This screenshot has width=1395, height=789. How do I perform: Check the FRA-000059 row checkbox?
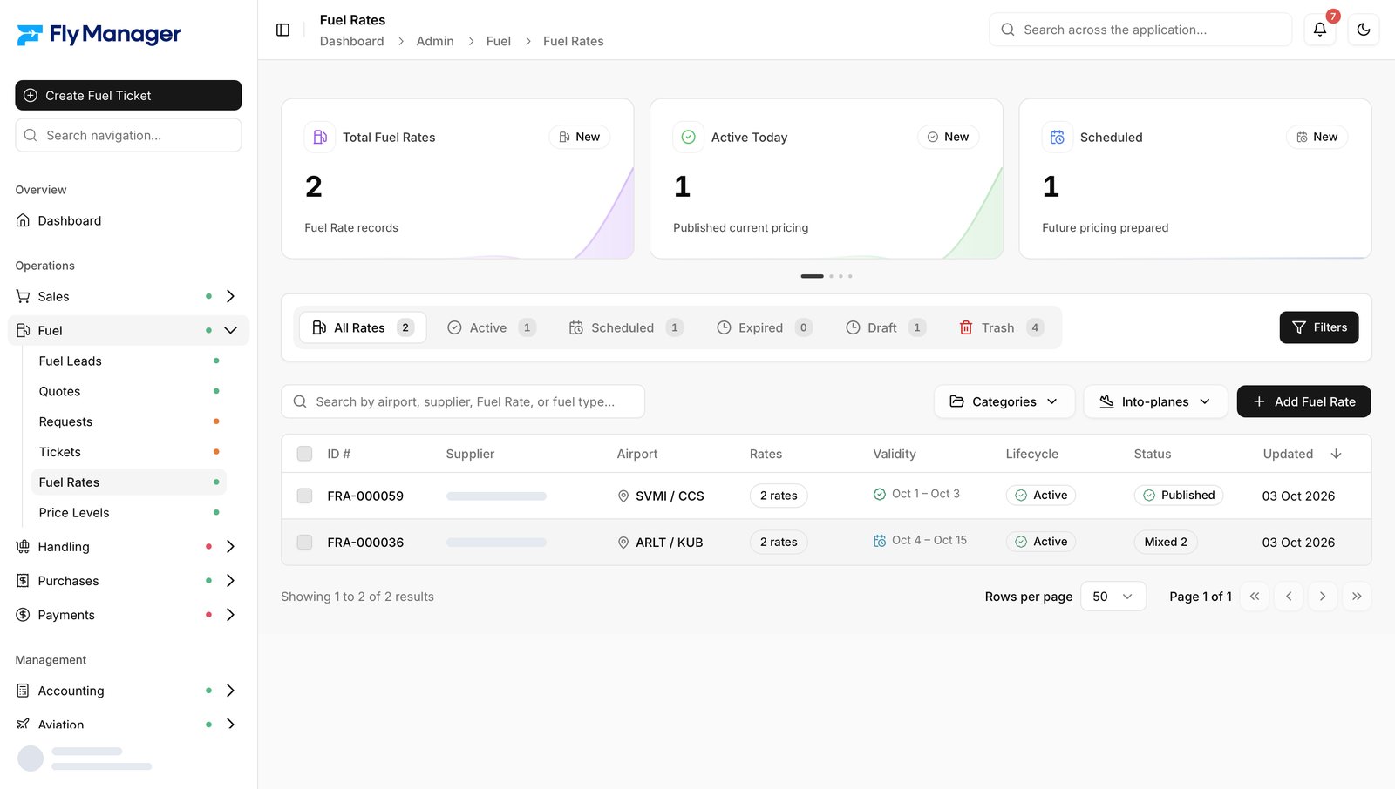[304, 496]
